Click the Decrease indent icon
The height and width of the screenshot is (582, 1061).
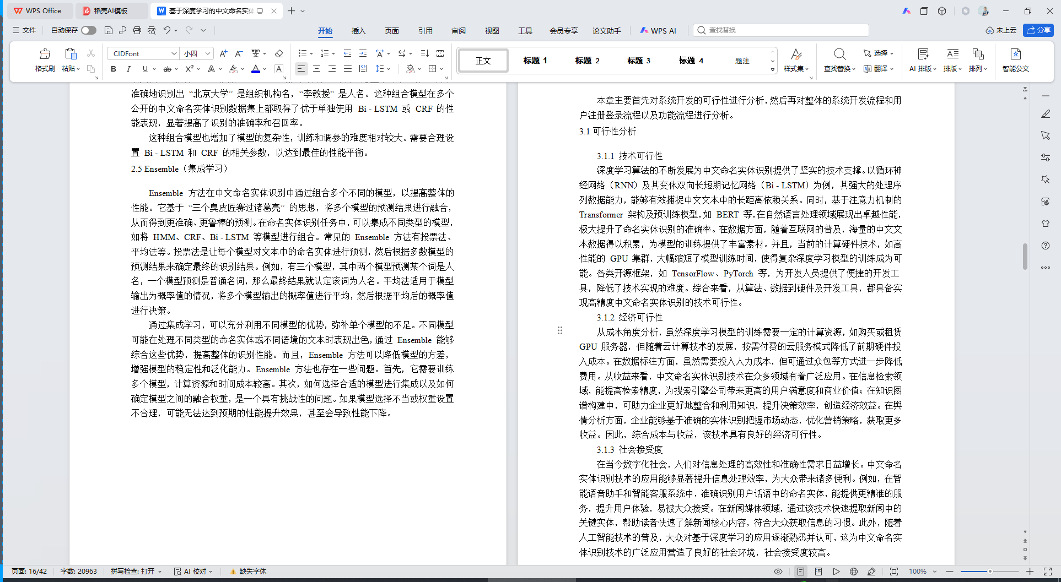[347, 53]
